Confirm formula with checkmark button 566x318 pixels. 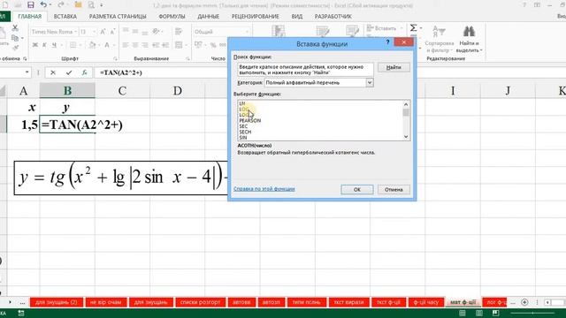[x=69, y=72]
